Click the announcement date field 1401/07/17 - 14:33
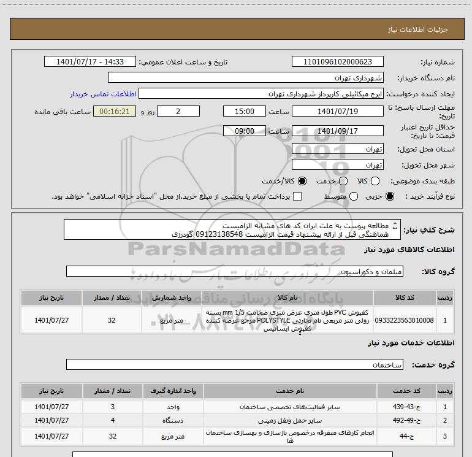The height and width of the screenshot is (457, 472). [90, 61]
